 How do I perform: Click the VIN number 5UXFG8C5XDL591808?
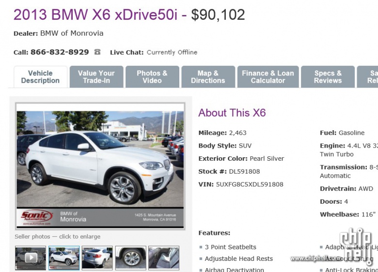tap(250, 184)
